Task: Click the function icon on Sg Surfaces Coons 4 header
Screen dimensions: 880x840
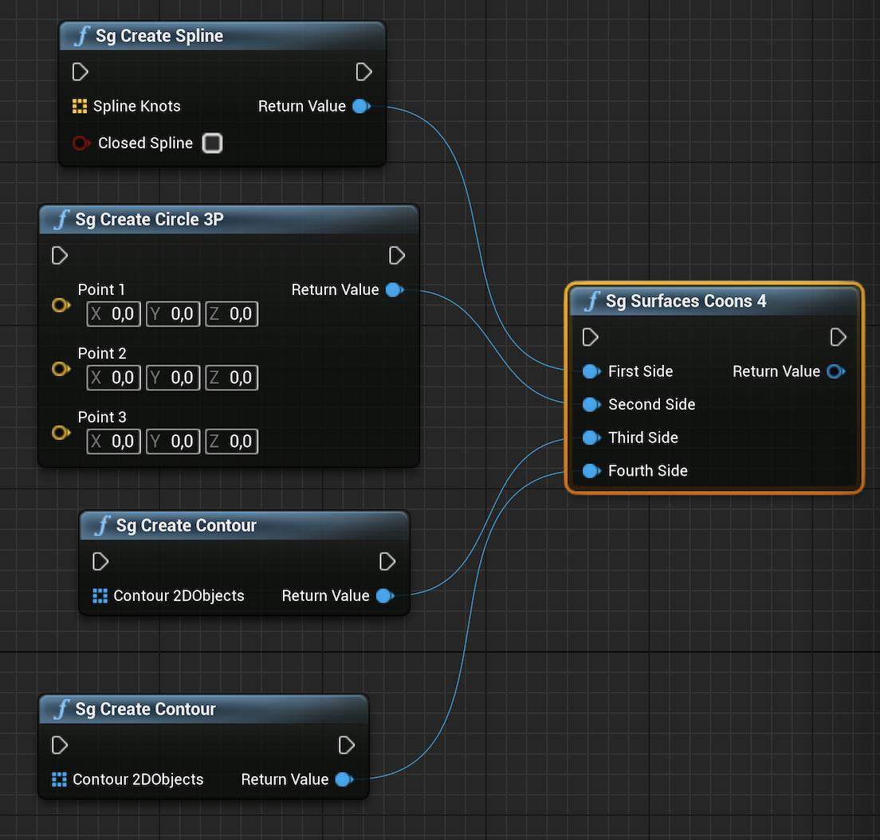Action: click(x=592, y=301)
